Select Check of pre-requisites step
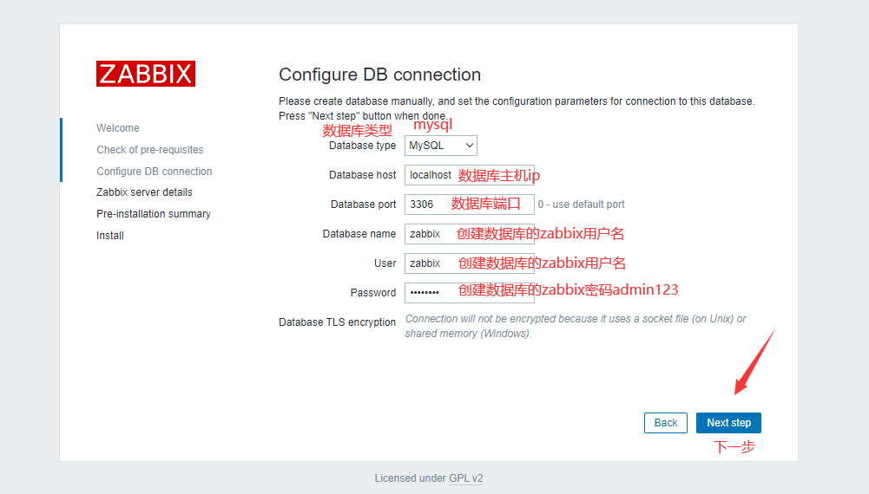869x494 pixels. [149, 149]
